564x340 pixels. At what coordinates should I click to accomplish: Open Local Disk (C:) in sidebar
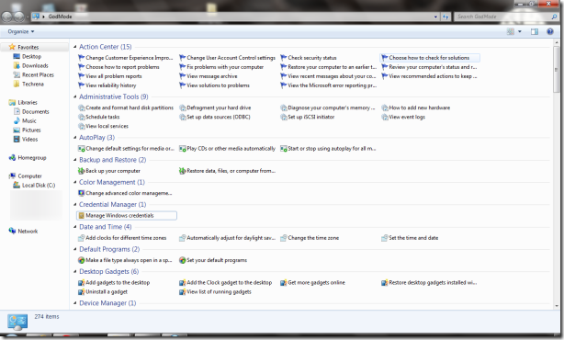[x=39, y=186]
